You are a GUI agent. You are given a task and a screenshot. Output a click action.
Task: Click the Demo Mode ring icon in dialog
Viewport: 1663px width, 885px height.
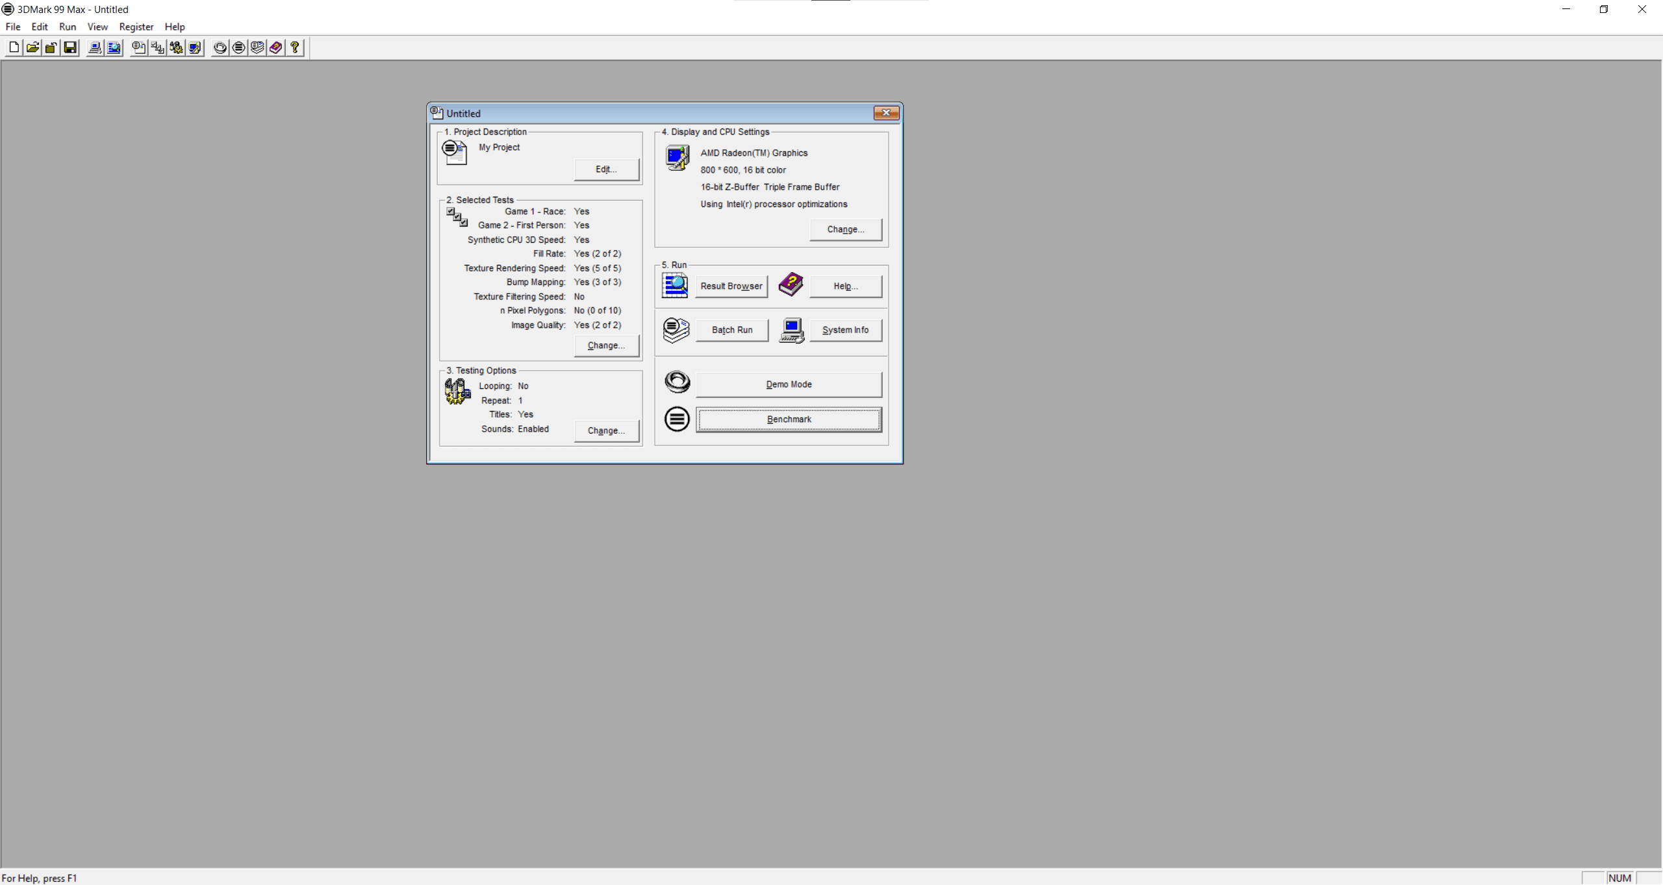pos(677,382)
